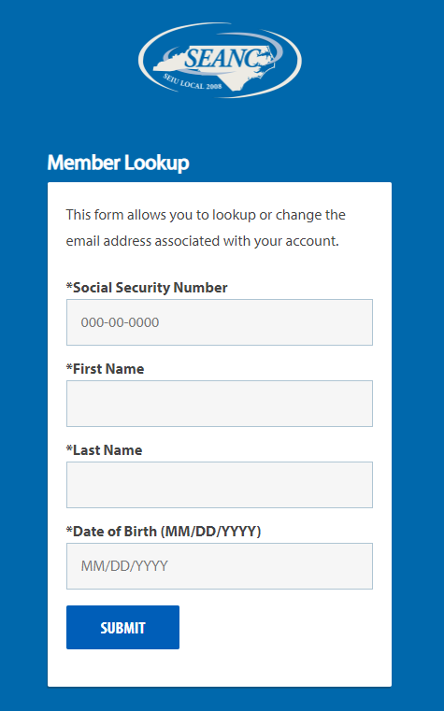Click the SEIU Local 2008 text in logo
This screenshot has height=711, width=444.
193,82
